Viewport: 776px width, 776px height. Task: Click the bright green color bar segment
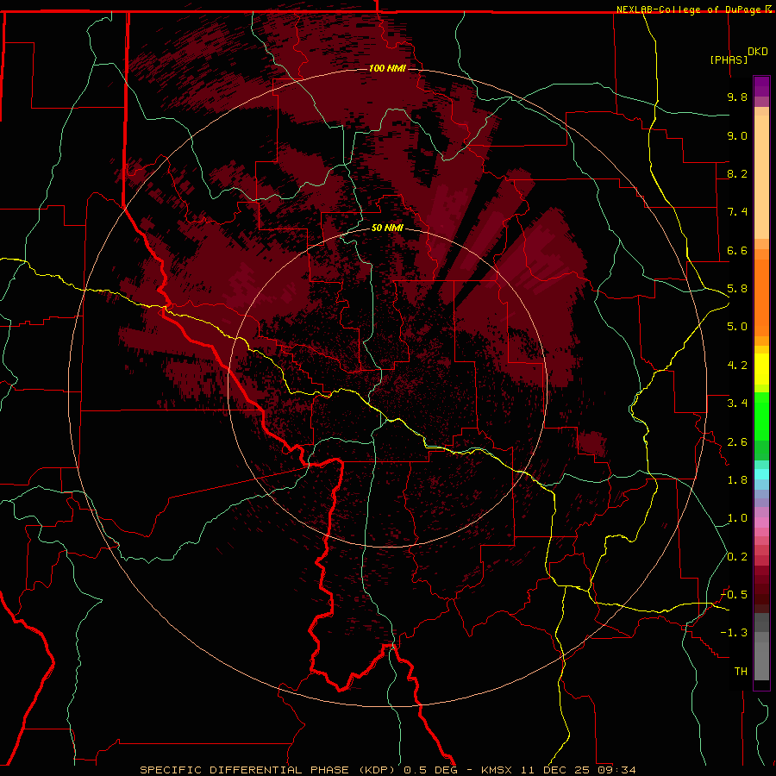[761, 416]
